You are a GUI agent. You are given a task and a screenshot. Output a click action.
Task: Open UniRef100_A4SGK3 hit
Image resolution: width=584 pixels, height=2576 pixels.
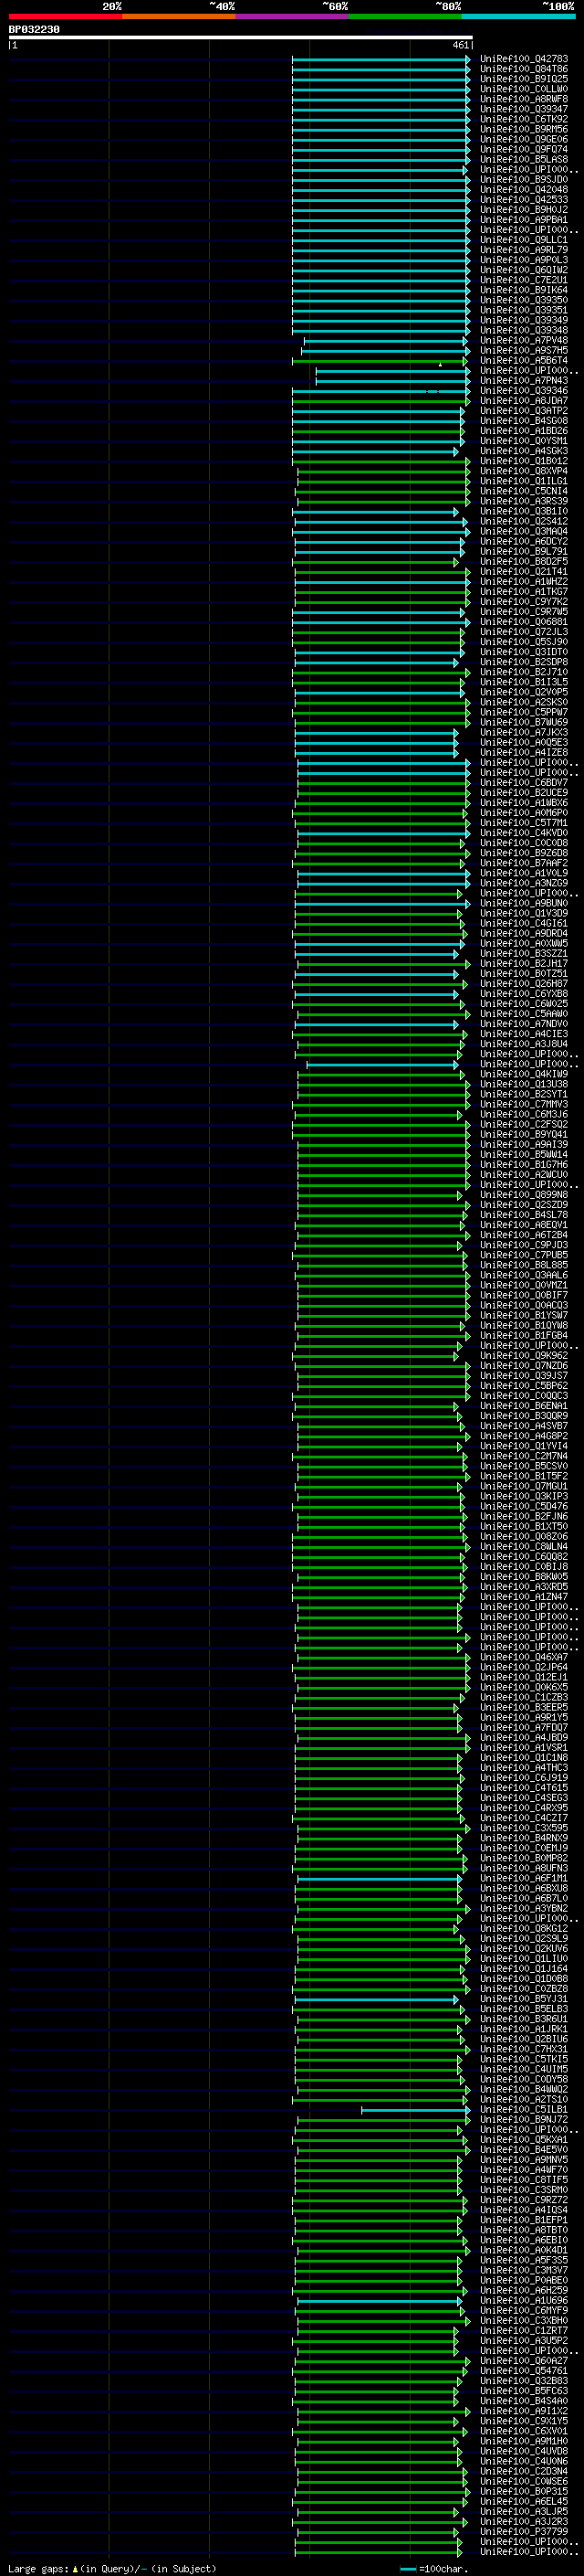point(524,451)
